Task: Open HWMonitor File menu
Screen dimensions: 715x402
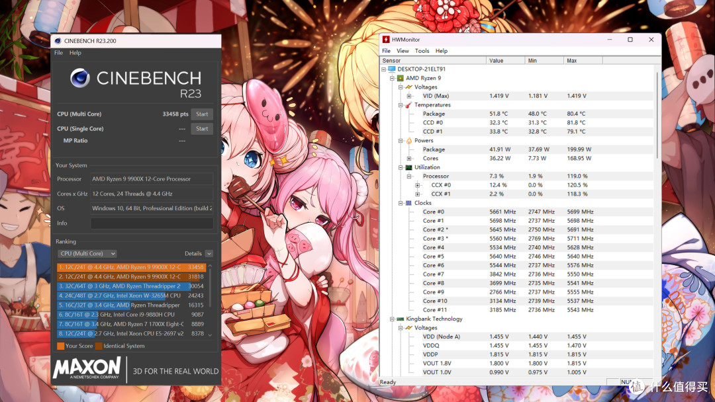Action: (x=386, y=51)
